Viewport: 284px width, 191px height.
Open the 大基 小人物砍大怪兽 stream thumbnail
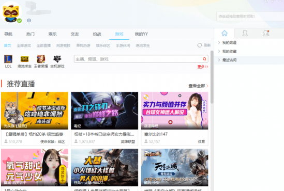(x=104, y=167)
